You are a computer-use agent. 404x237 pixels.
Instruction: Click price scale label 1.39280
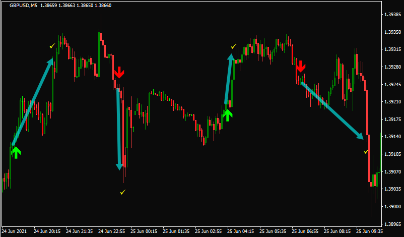[392, 67]
